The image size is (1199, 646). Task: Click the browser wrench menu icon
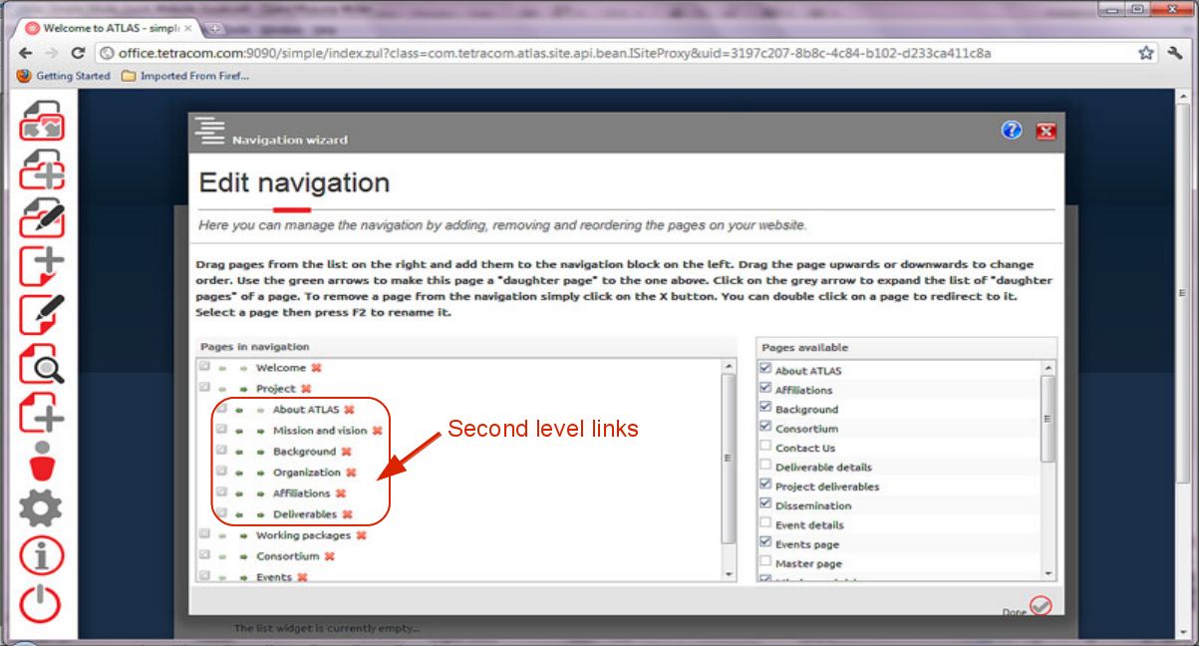1177,53
